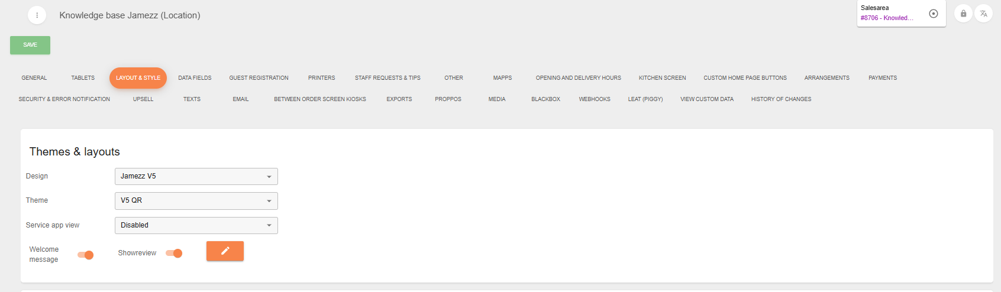Select the Kitchen Screen tab
This screenshot has height=292, width=1001.
pos(662,78)
